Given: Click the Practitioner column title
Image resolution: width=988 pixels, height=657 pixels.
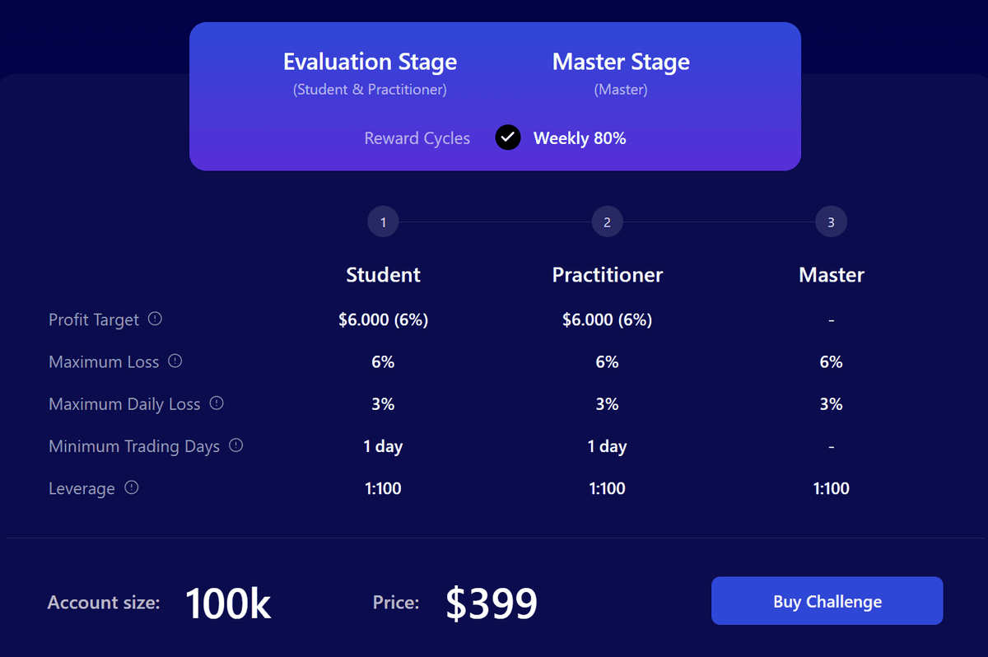Looking at the screenshot, I should click(608, 275).
